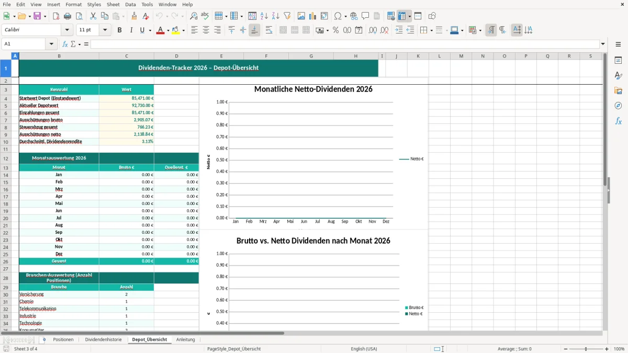Select column header C

point(126,56)
